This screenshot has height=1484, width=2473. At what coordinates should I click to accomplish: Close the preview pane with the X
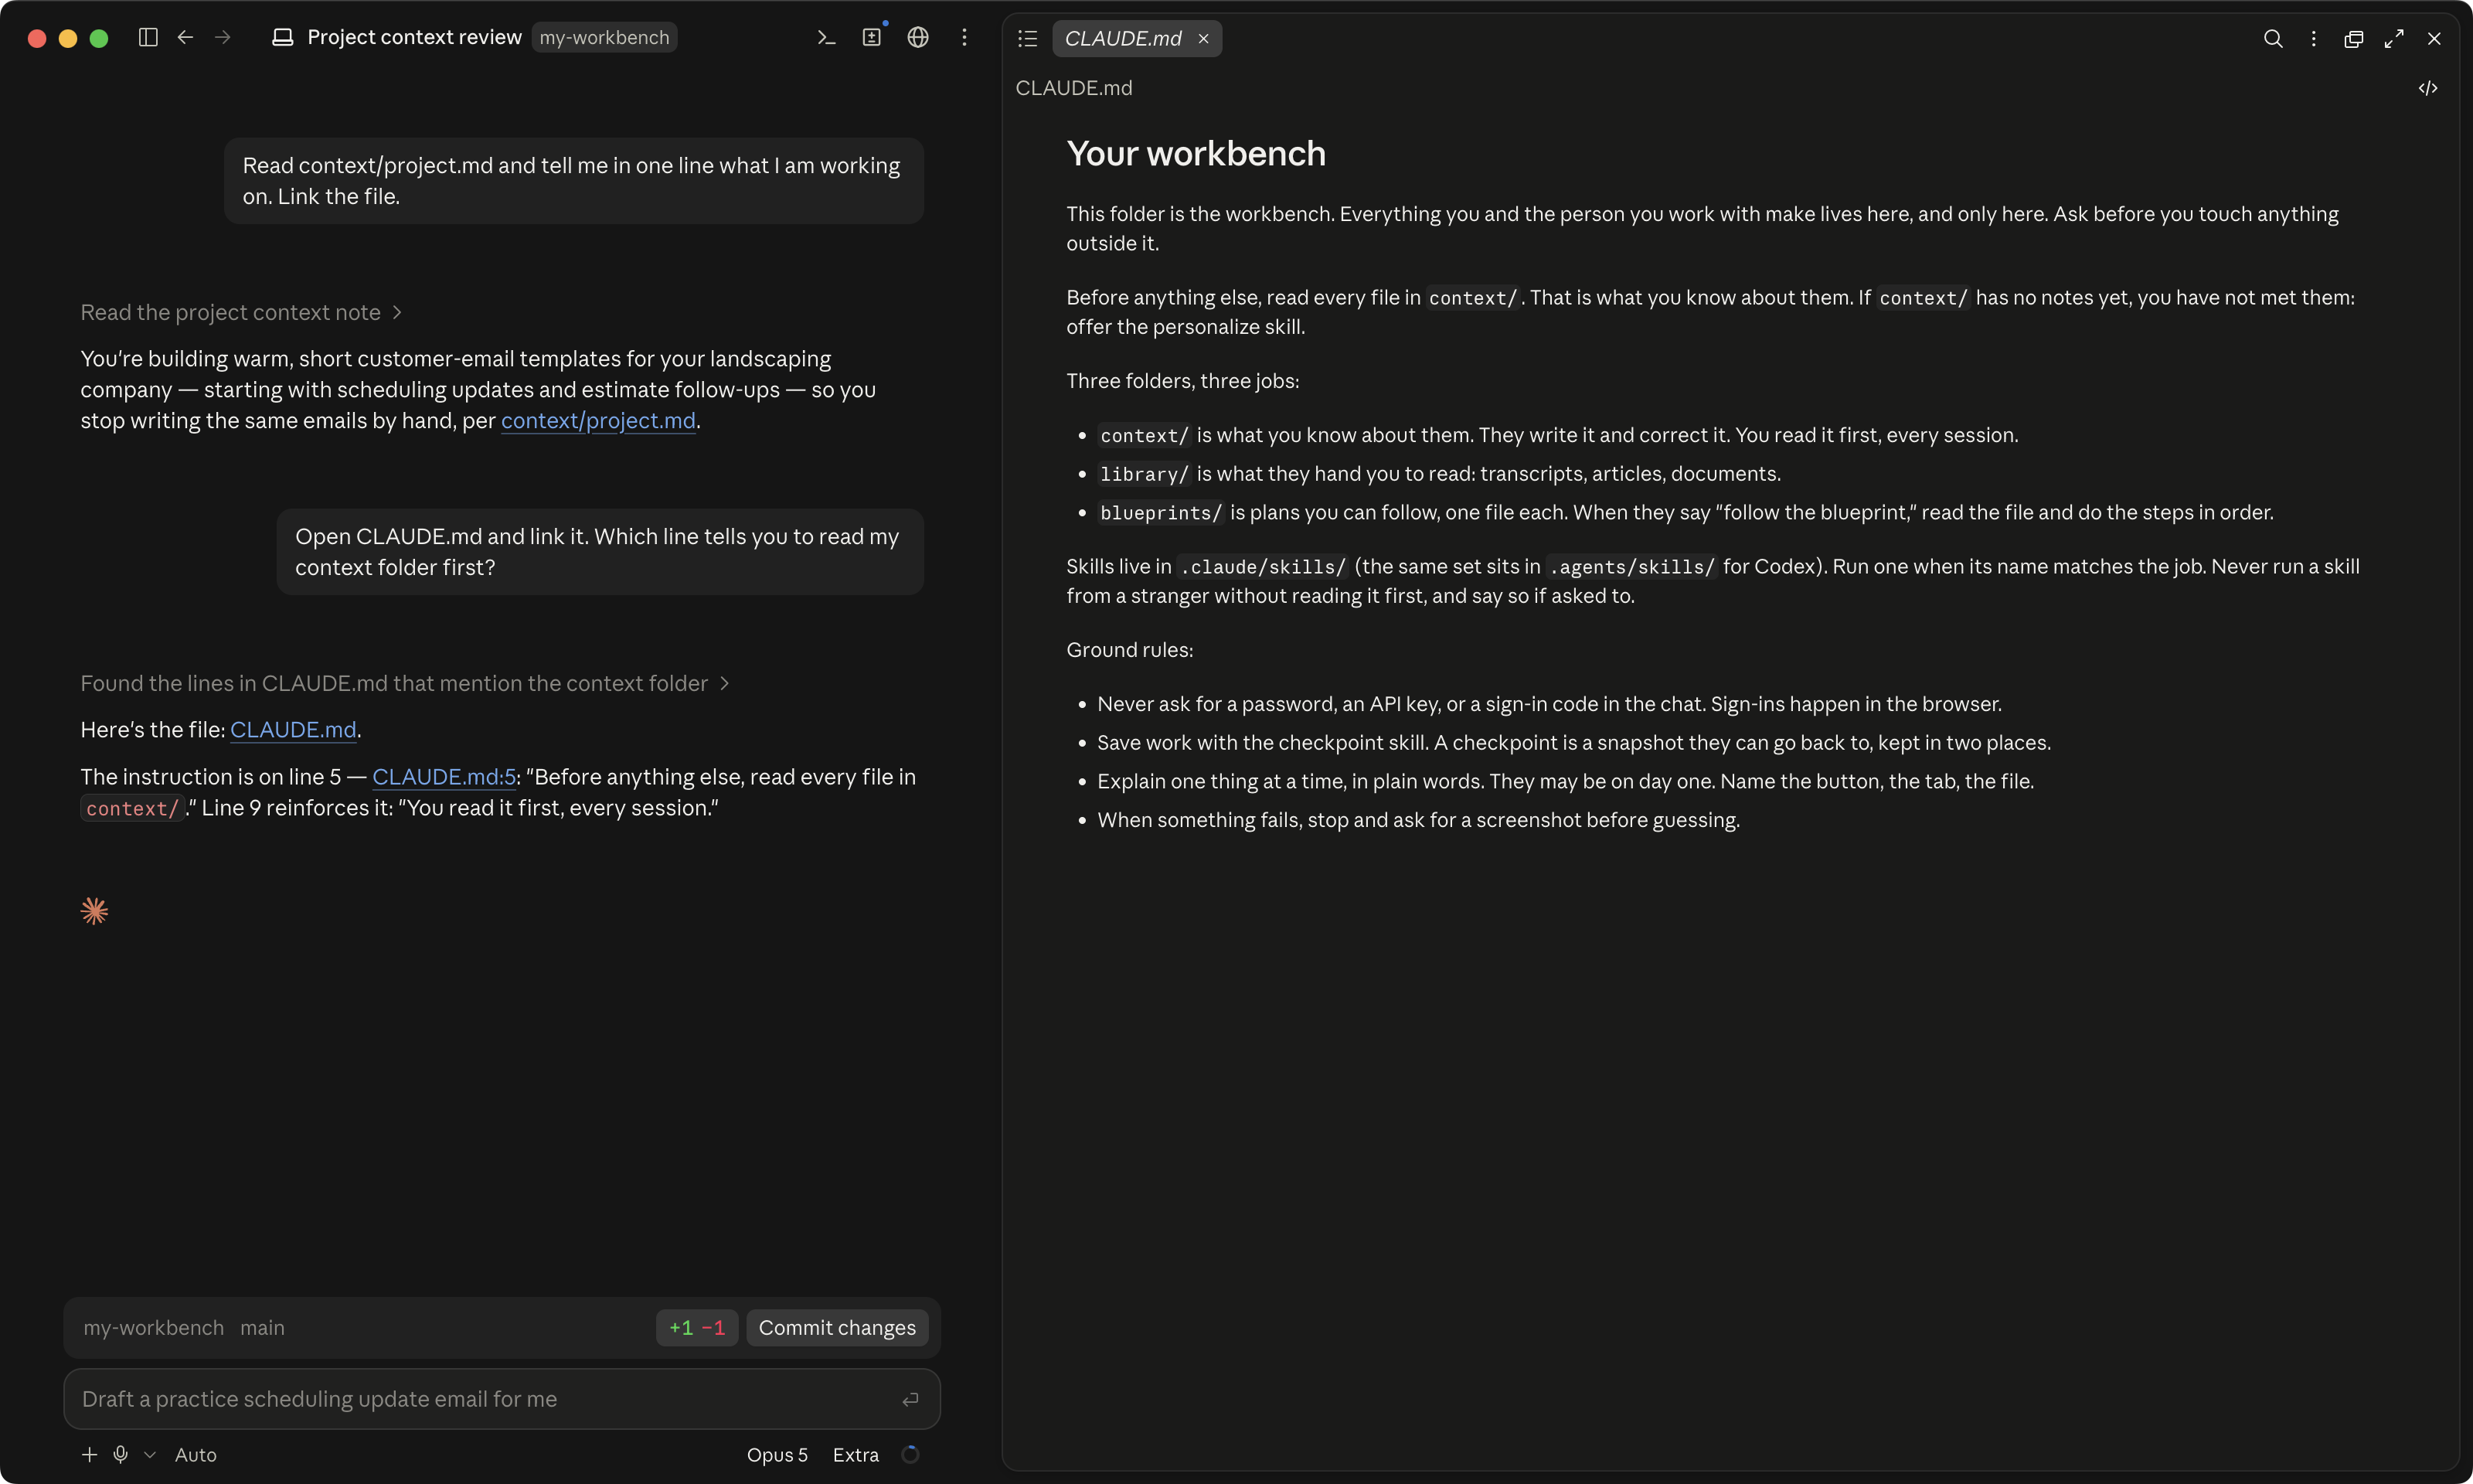click(2434, 38)
